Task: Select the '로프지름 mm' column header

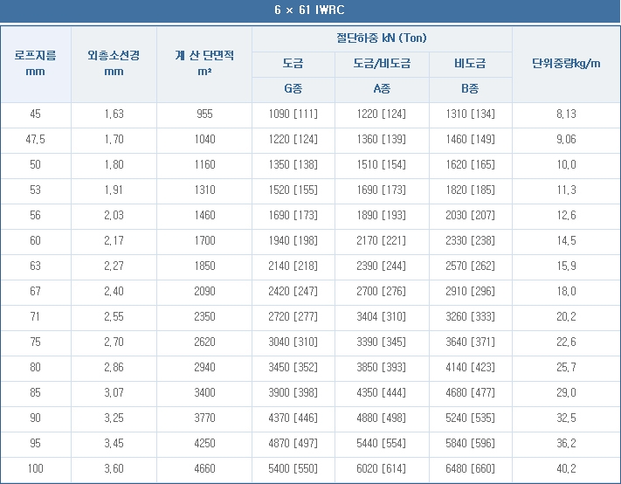Action: (35, 64)
